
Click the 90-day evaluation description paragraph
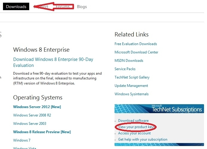(58, 78)
